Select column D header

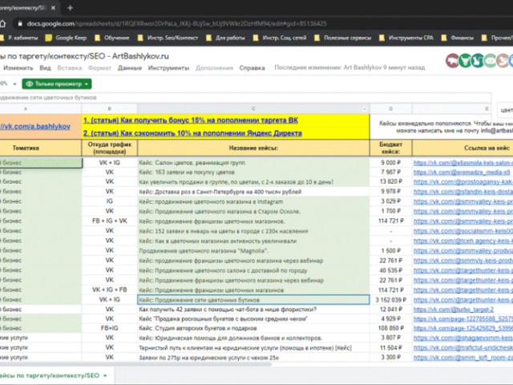tap(390, 108)
